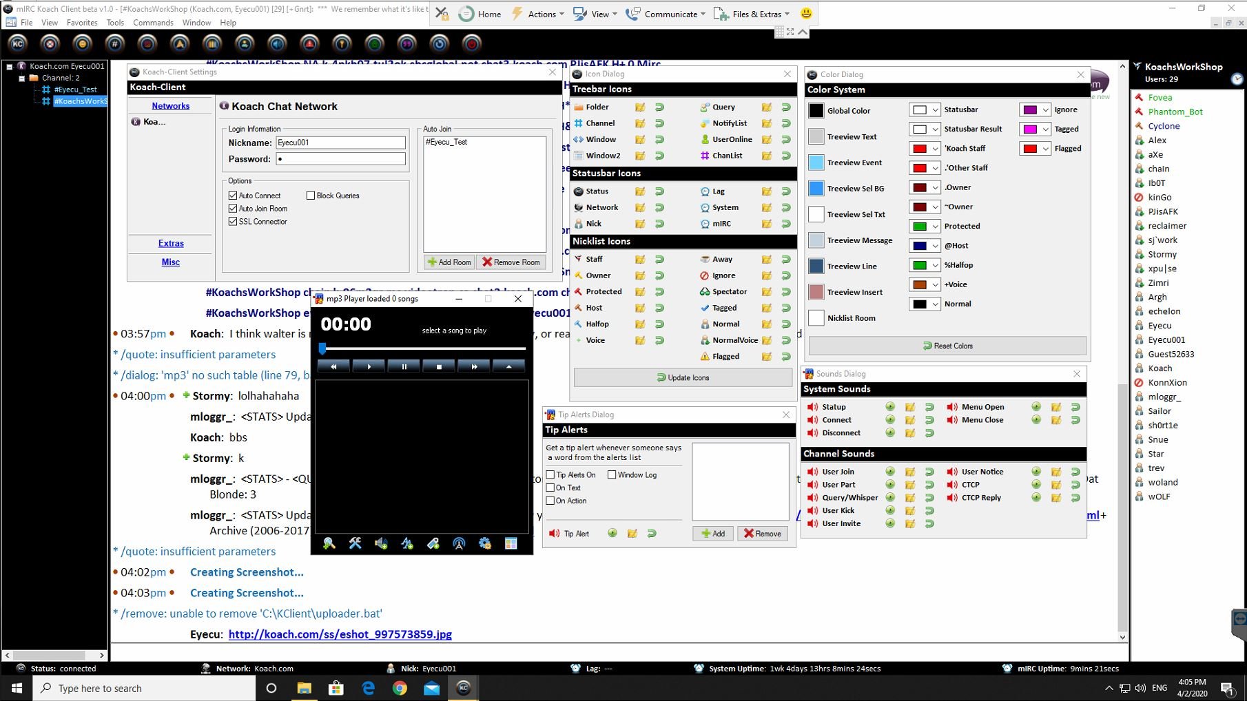Reset the Connect sound with green arrow

coord(929,420)
